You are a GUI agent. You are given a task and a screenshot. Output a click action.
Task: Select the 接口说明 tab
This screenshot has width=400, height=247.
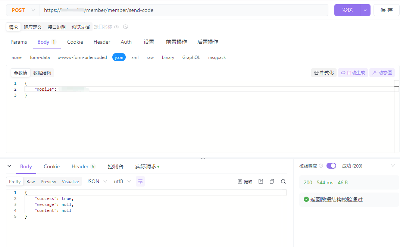[56, 27]
